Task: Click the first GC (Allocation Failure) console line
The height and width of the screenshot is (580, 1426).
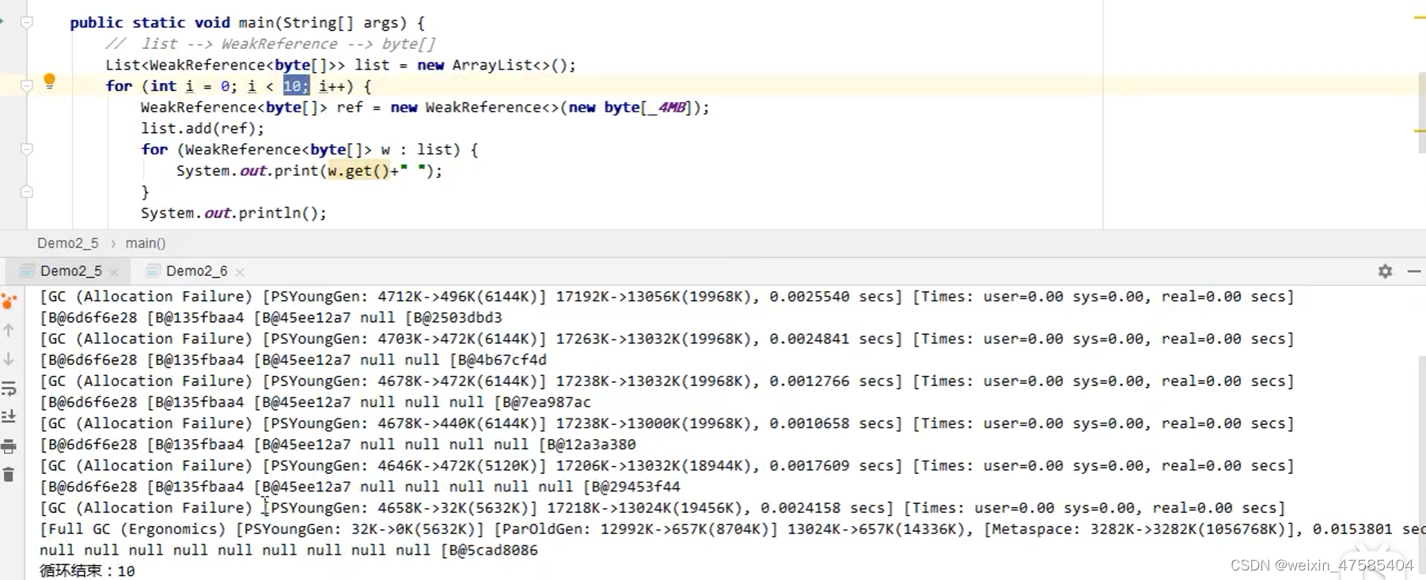Action: [x=667, y=297]
